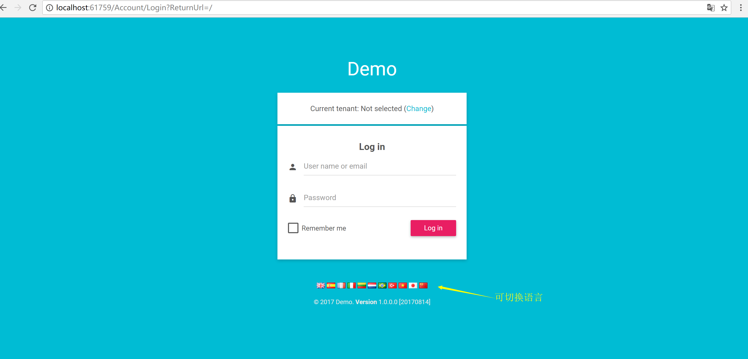Click the browser back arrow
The image size is (748, 359).
coord(3,8)
